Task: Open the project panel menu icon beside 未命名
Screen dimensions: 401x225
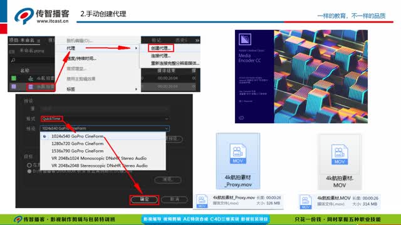Action: tap(38, 41)
